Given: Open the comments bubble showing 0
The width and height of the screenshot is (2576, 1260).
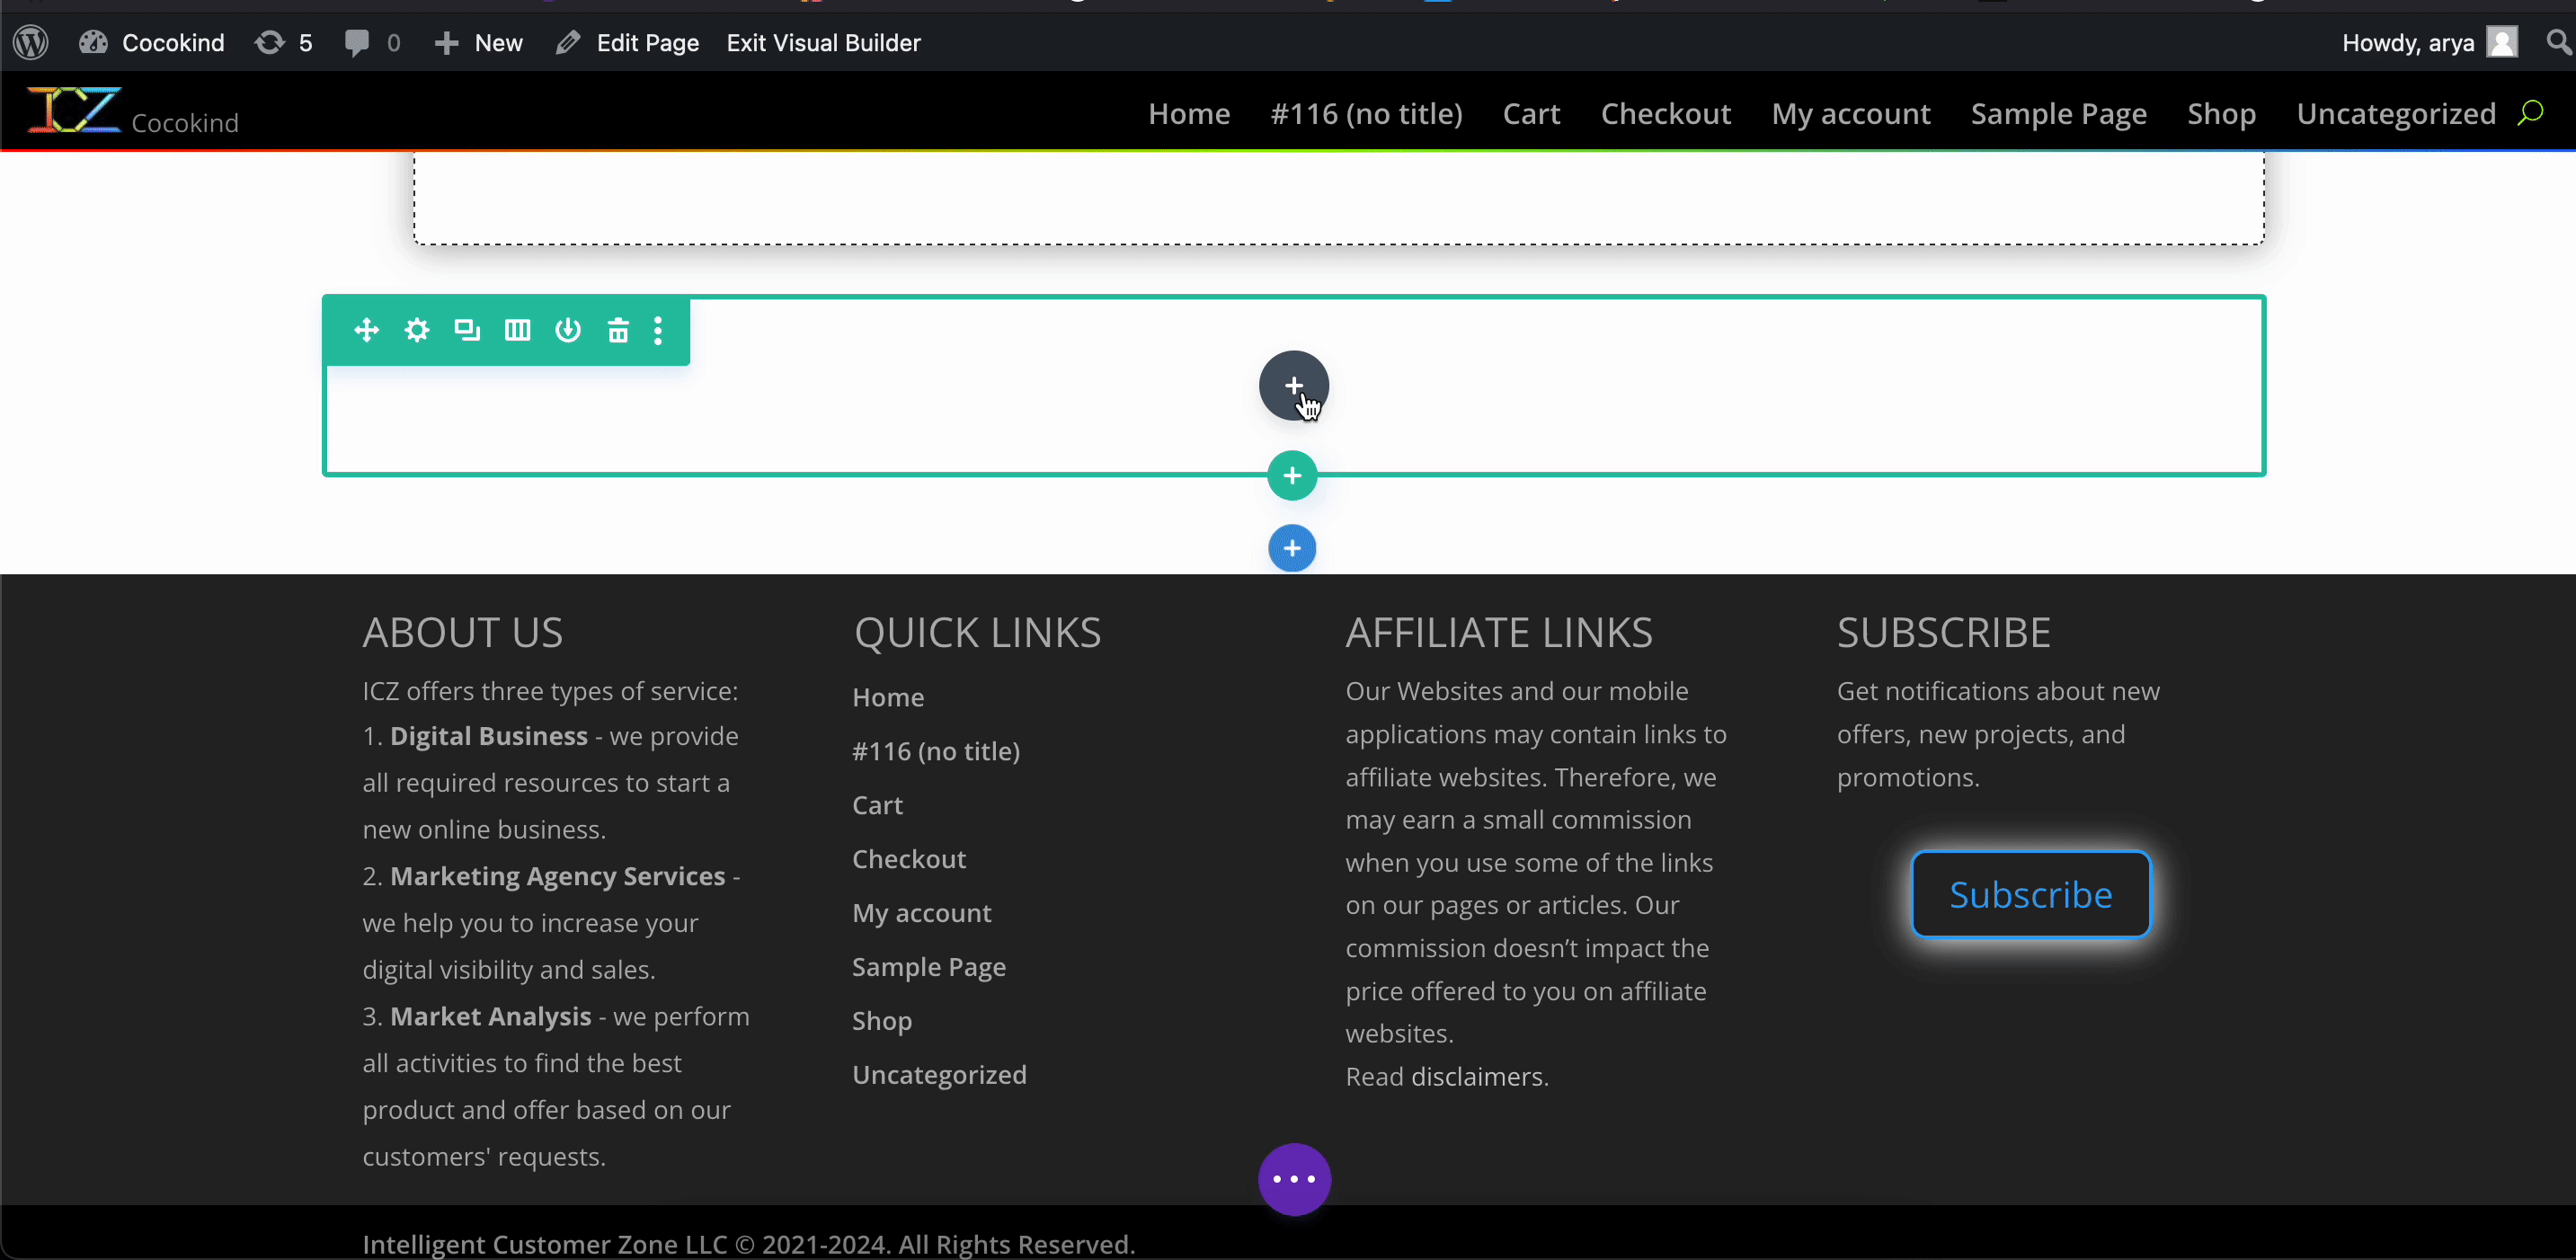Looking at the screenshot, I should tap(372, 43).
